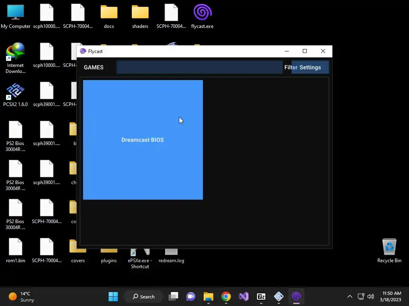Select the shaders folder on desktop
Screen dimensions: 409x306
coord(140,16)
